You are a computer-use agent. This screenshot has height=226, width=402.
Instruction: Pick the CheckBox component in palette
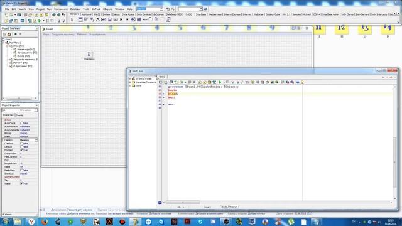(x=121, y=19)
